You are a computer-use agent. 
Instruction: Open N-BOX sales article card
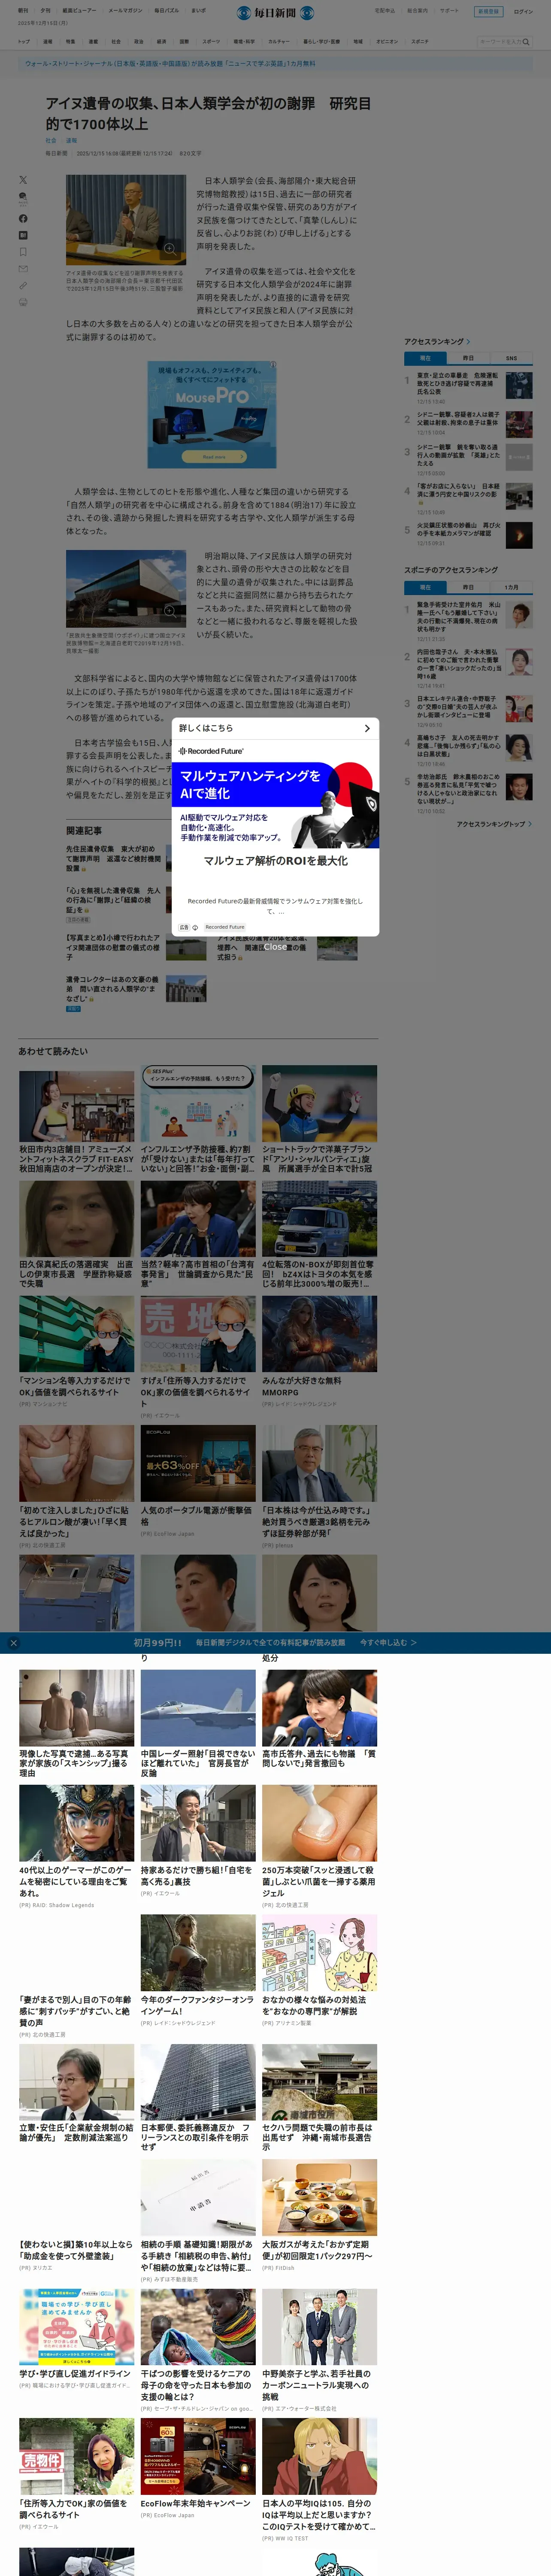[320, 1235]
